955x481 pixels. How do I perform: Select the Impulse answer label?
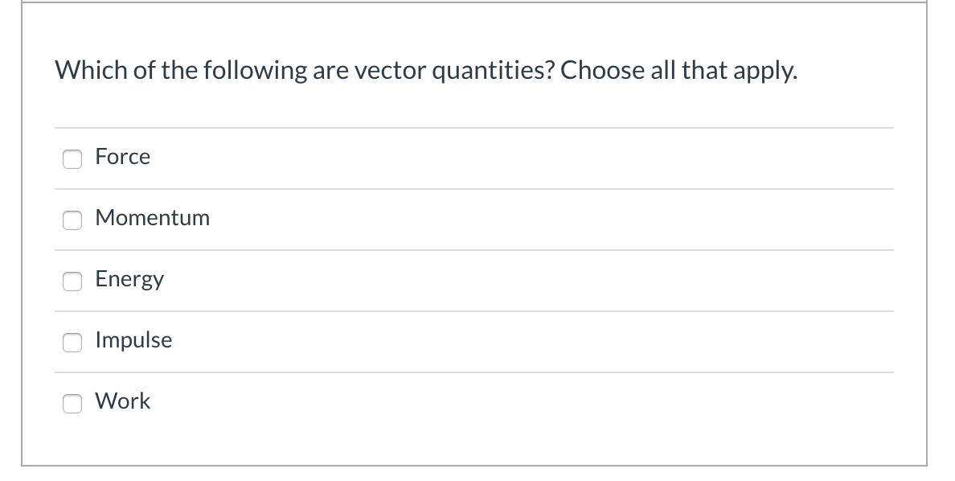(x=133, y=340)
